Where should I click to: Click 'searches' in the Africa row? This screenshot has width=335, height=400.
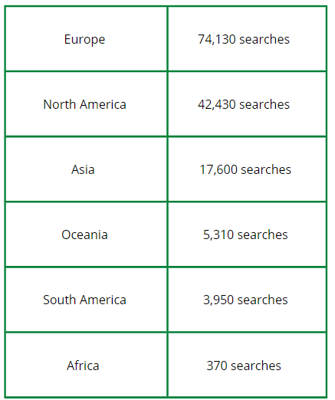(x=256, y=366)
